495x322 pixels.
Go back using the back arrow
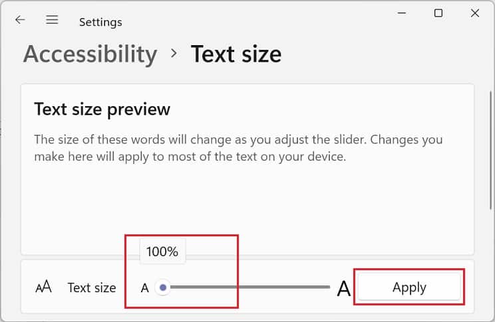tap(20, 20)
